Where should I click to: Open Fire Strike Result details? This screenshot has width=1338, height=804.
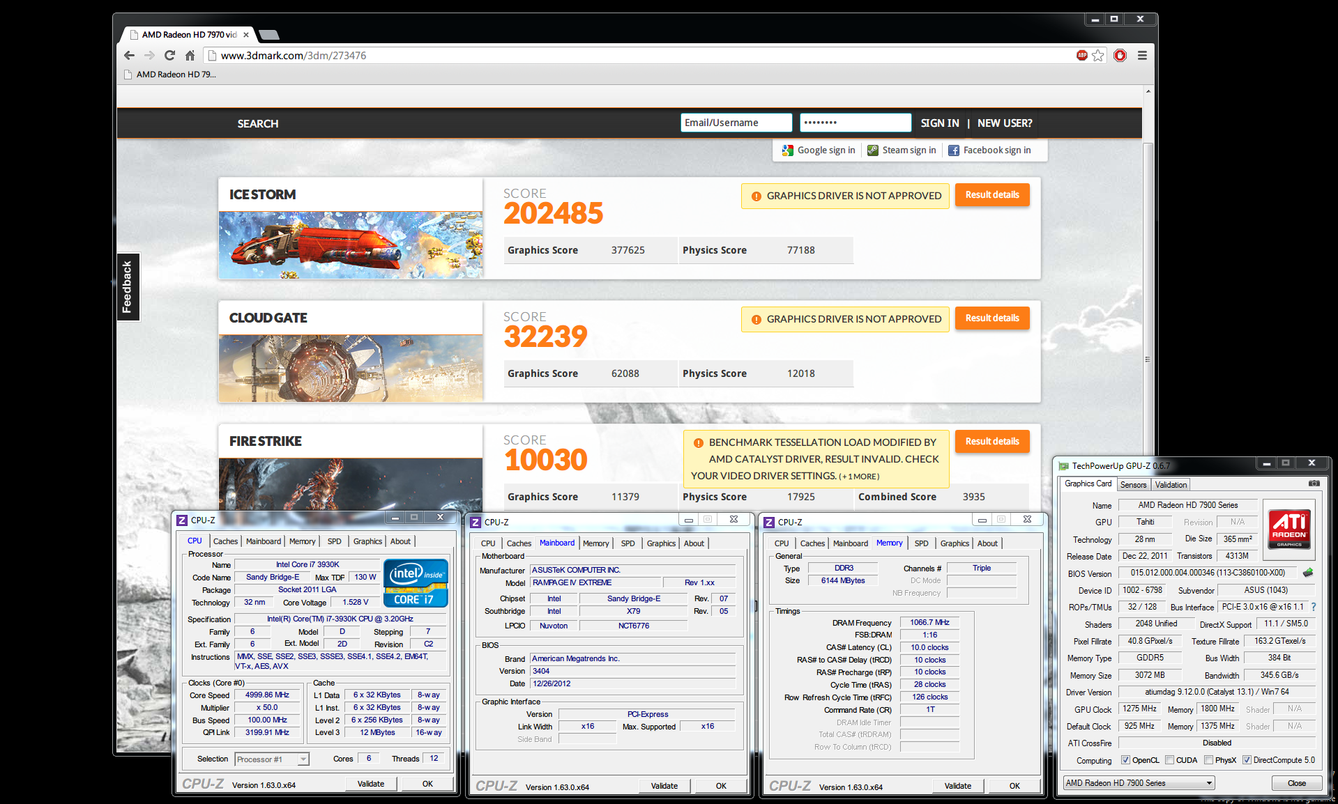coord(992,442)
